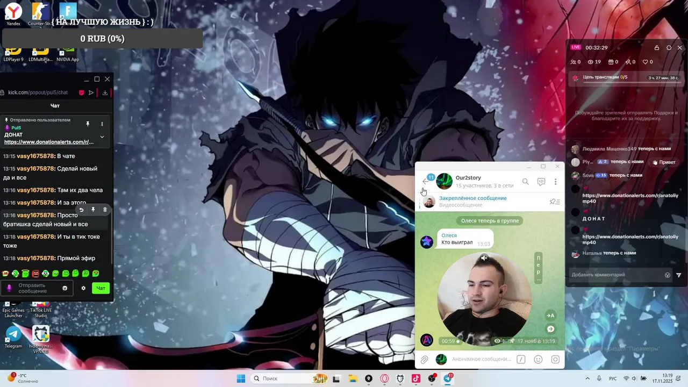Attach a file in Telegram
Screen dimensions: 688x387
pos(424,360)
